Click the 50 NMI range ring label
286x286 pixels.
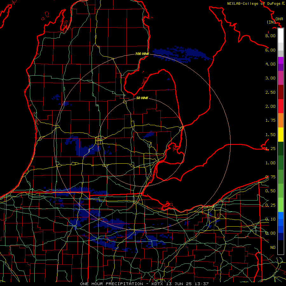click(x=142, y=98)
